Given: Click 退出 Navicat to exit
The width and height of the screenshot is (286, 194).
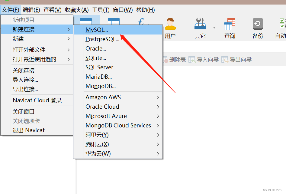Looking at the screenshot, I should point(29,130).
